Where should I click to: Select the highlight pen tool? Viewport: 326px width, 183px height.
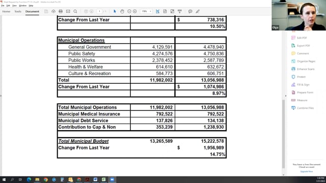pos(198,11)
